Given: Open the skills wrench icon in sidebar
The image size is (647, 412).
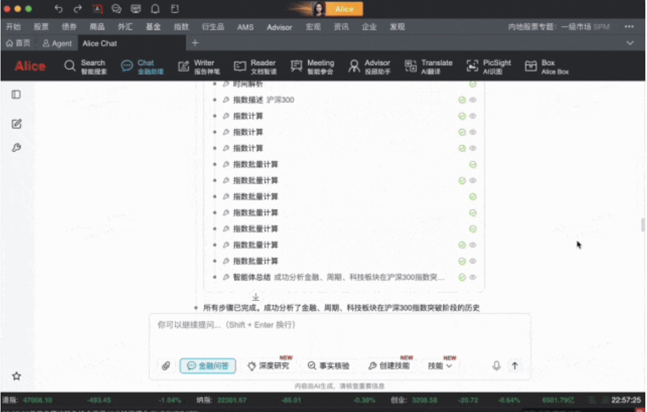Looking at the screenshot, I should click(x=16, y=148).
